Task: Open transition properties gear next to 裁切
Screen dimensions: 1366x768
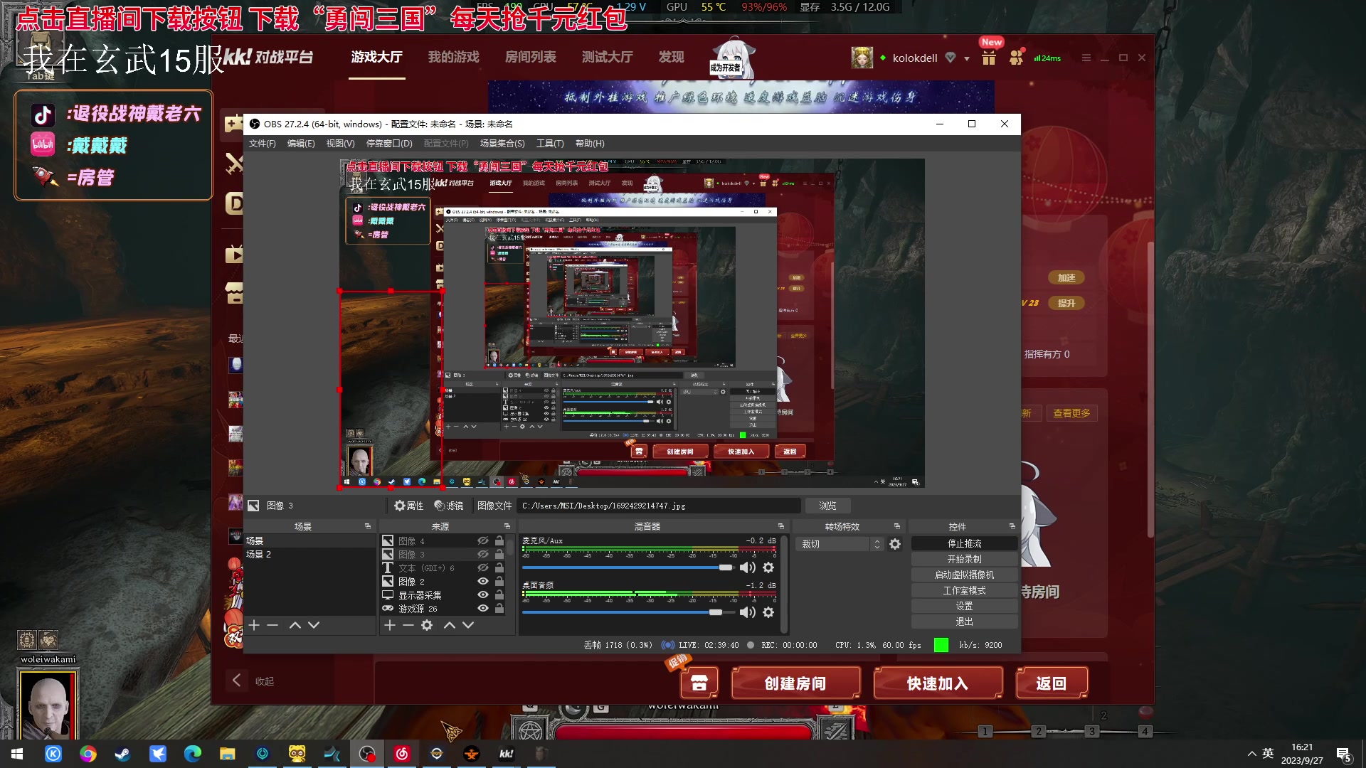Action: point(895,544)
